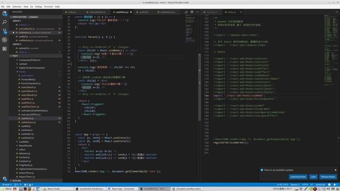Click the Ln/Col indicator in status bar
Viewport: 340px width, 191px height.
(282, 185)
